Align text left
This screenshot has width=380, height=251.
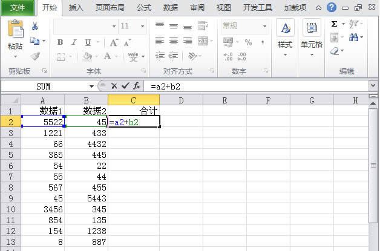click(x=160, y=41)
